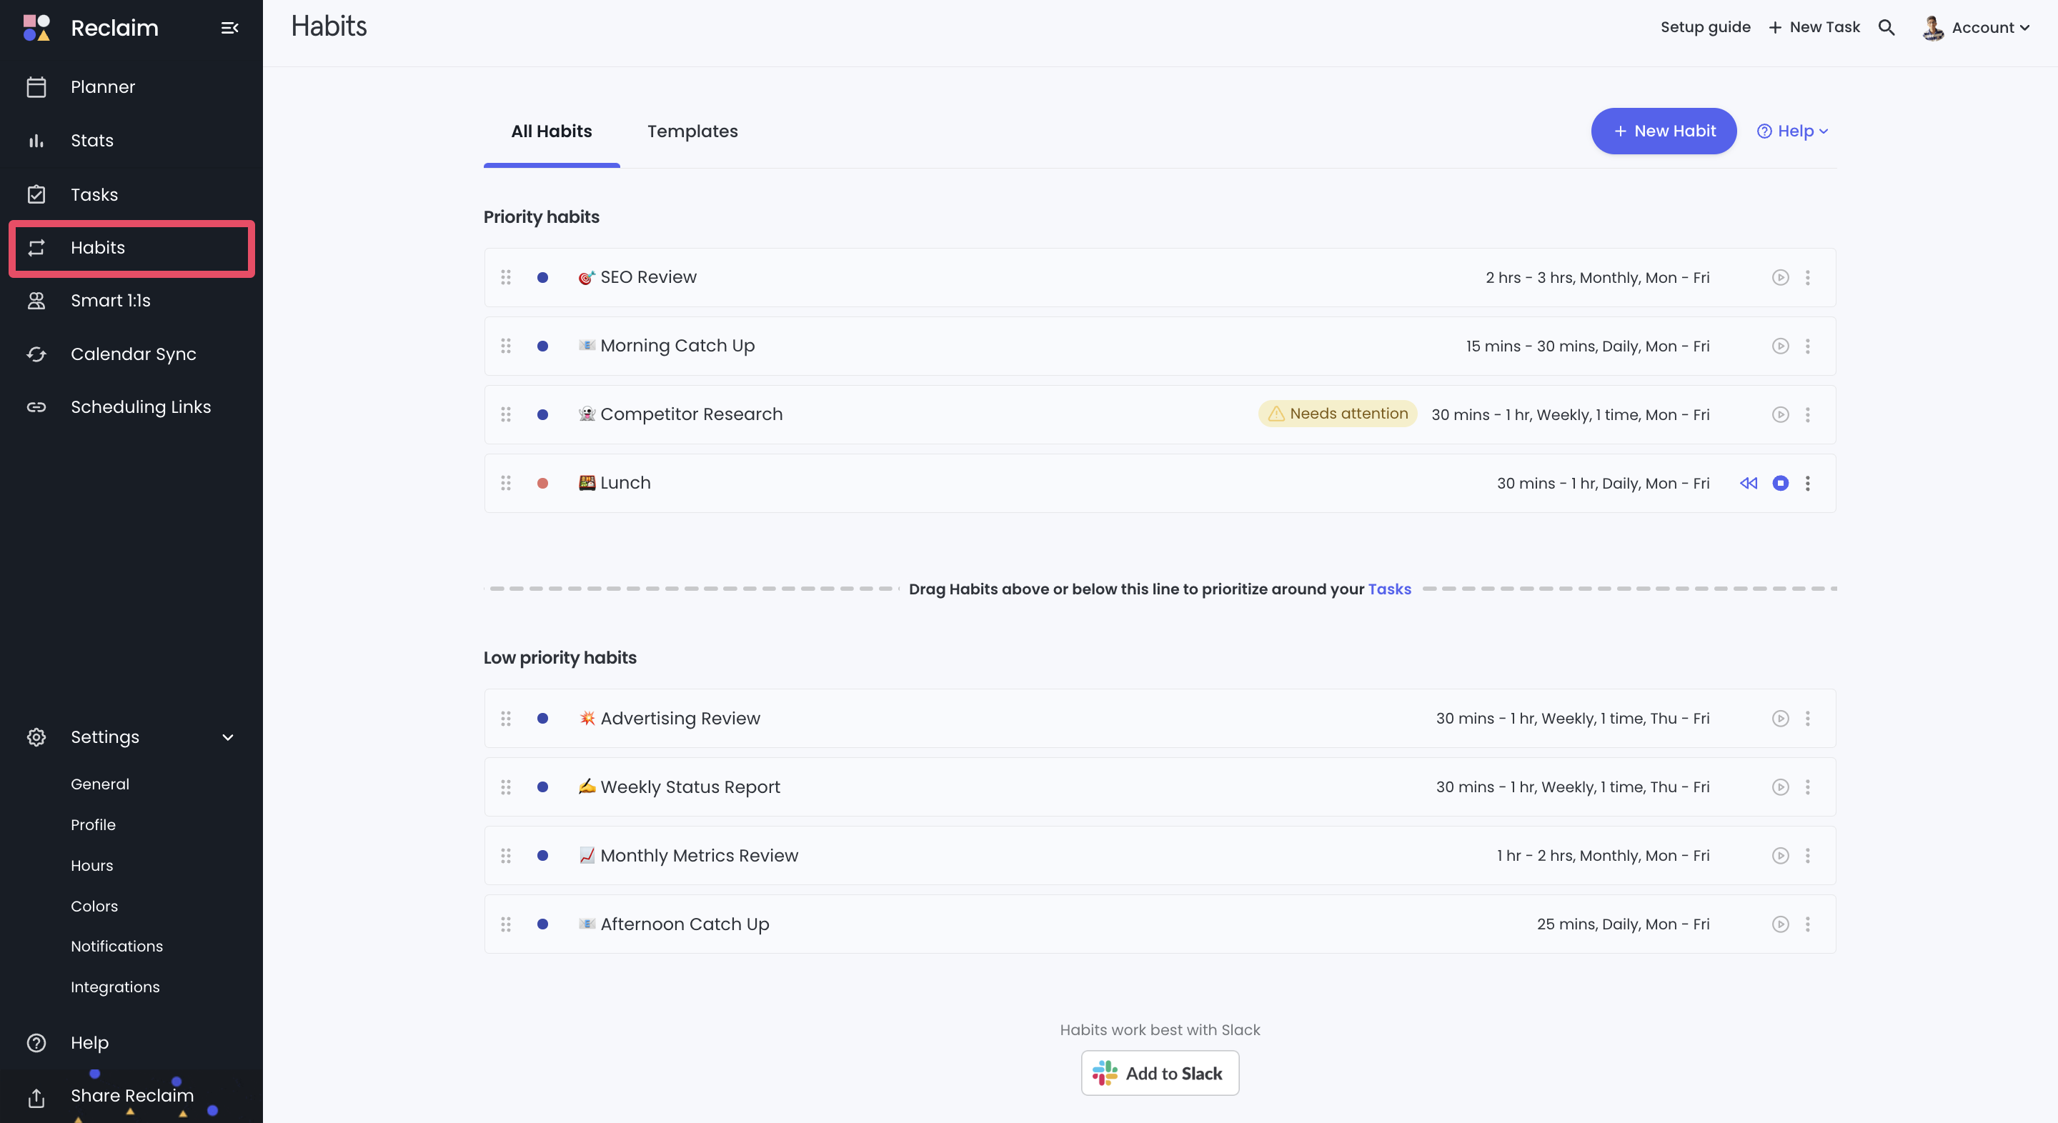Screen dimensions: 2058x1123
Task: Switch to the All Habits tab
Action: pos(551,131)
